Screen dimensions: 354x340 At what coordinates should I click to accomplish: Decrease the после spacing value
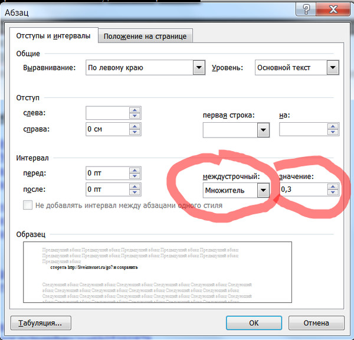point(135,192)
